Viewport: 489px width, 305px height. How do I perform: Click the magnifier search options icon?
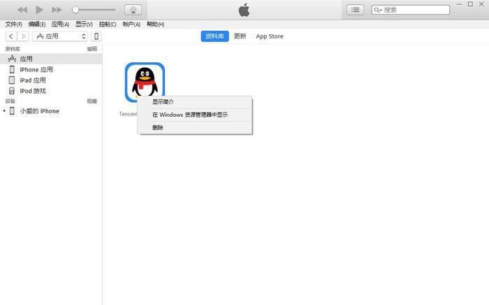point(378,10)
